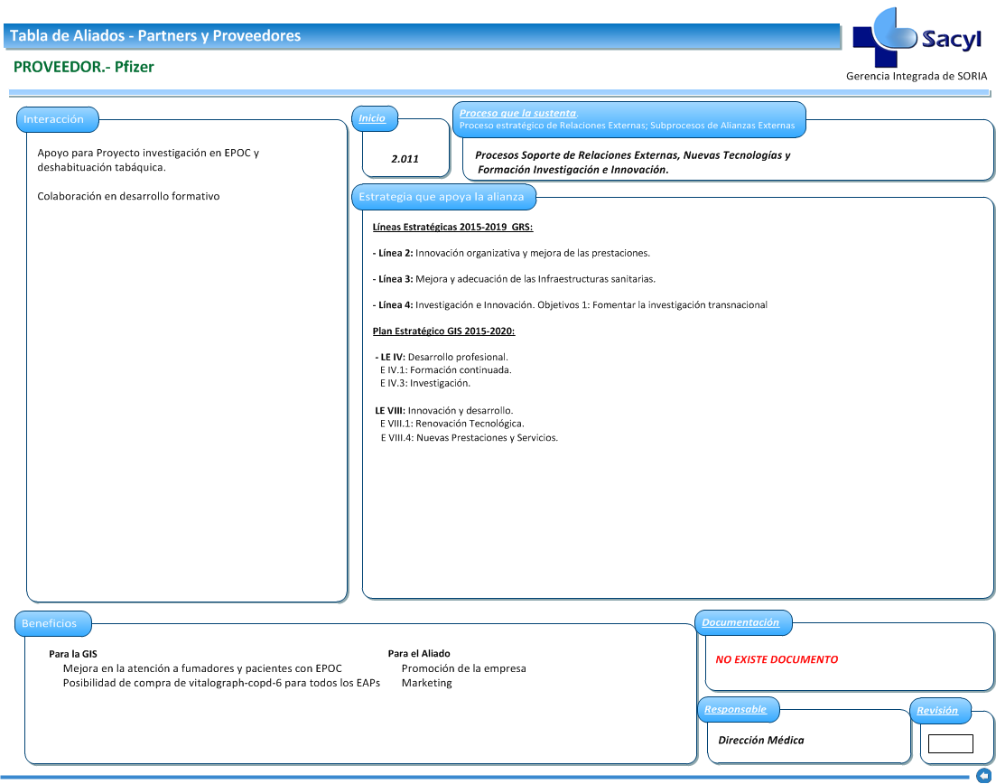Click the 'Para la GIS' heading
The height and width of the screenshot is (784, 996).
pos(72,654)
